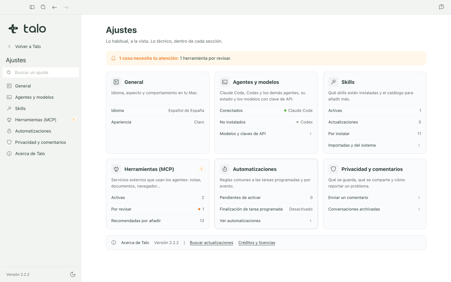Click the Skills wand icon on the card
This screenshot has width=451, height=282.
(x=333, y=82)
